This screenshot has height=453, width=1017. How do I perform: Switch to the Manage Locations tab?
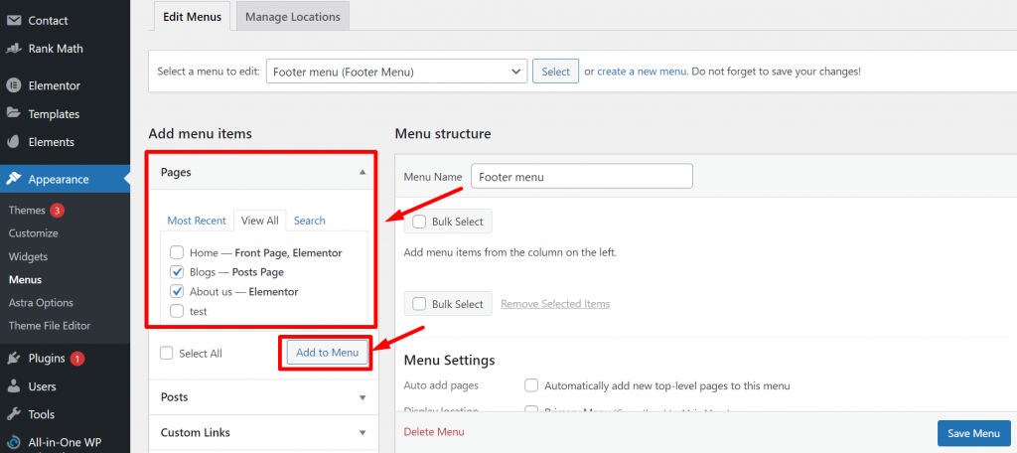pos(293,17)
